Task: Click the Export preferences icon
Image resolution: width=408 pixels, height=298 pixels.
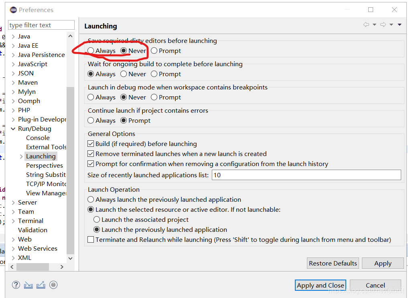Action: coord(41,285)
